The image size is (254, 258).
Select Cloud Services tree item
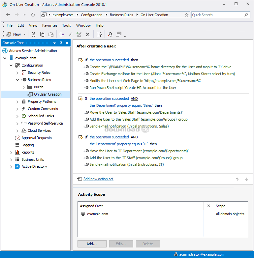[x=39, y=130]
